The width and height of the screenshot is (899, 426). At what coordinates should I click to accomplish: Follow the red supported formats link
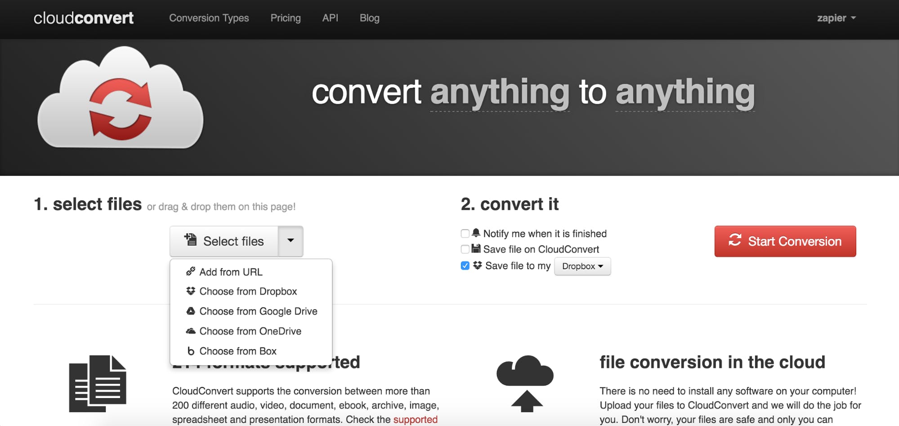point(415,419)
